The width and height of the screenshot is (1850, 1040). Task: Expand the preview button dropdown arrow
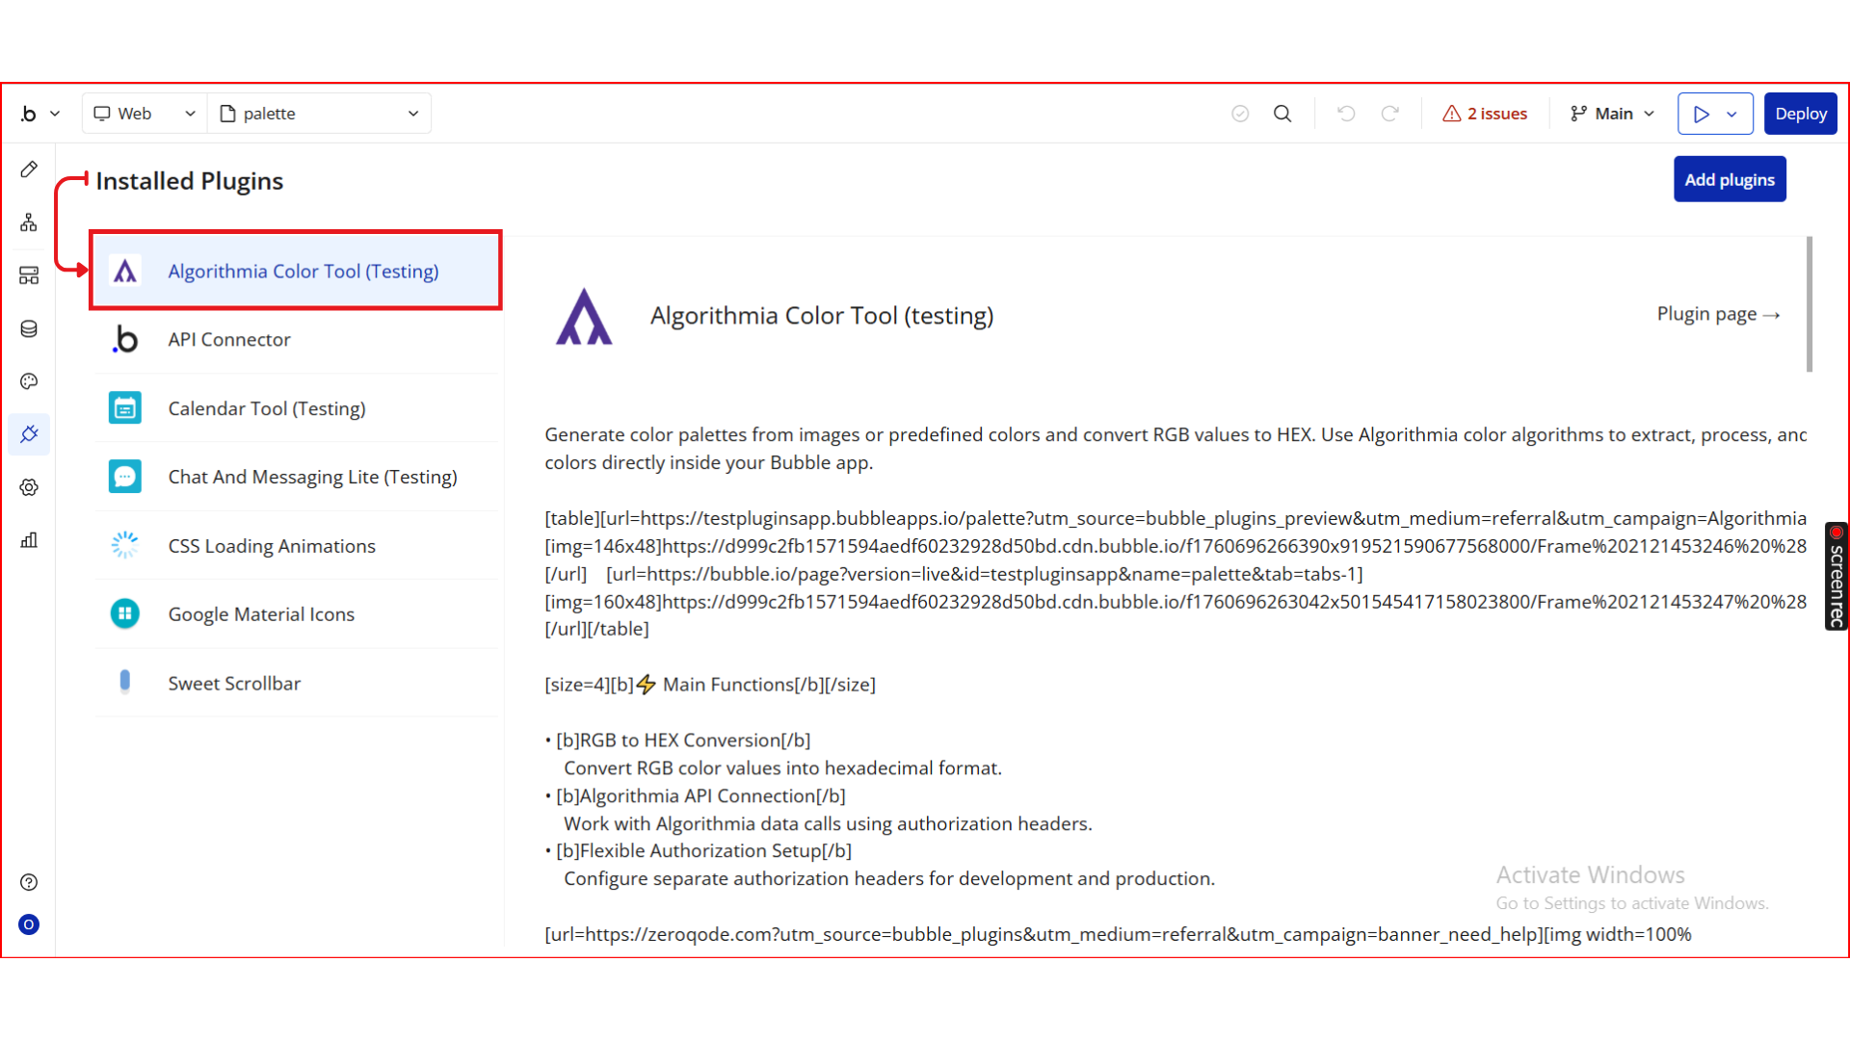tap(1732, 114)
